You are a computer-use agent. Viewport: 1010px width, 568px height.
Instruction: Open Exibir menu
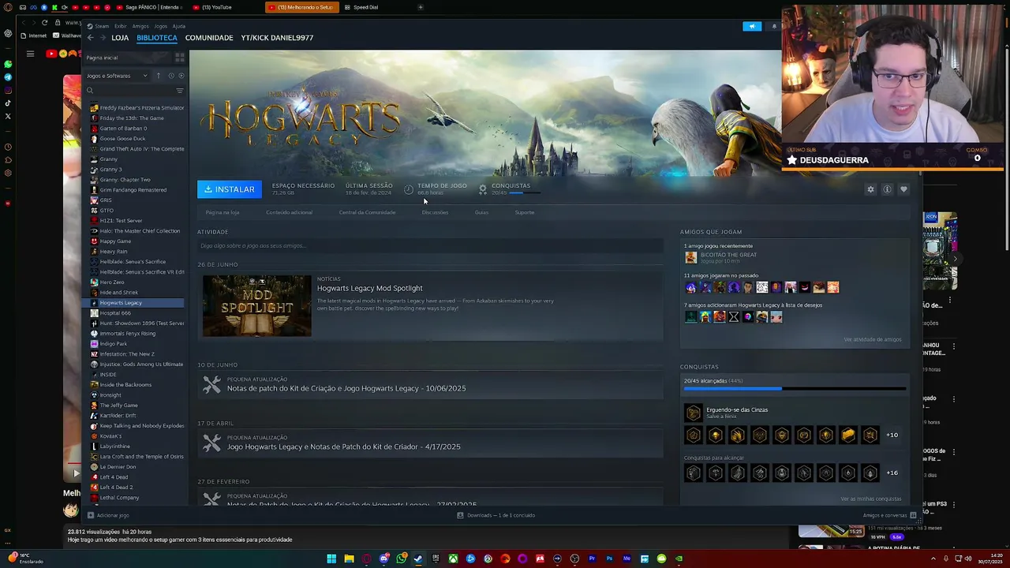[x=120, y=26]
